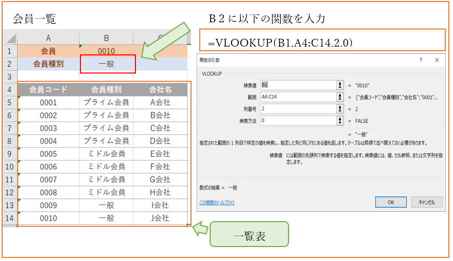Select the column A header
The width and height of the screenshot is (453, 261).
point(48,39)
